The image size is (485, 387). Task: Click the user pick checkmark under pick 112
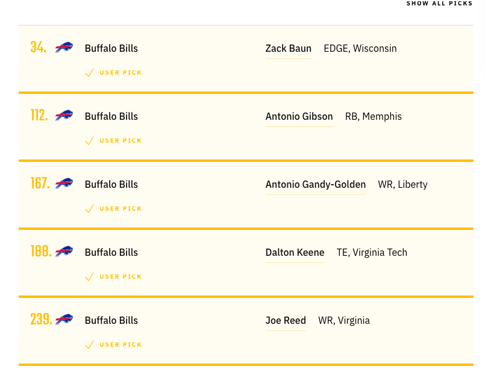89,141
